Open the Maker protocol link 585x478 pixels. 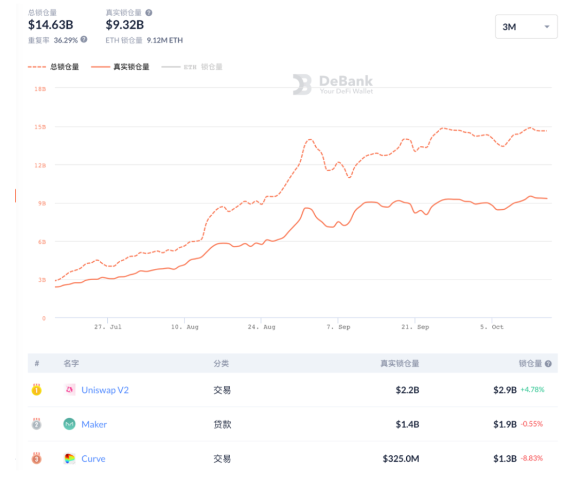click(94, 424)
